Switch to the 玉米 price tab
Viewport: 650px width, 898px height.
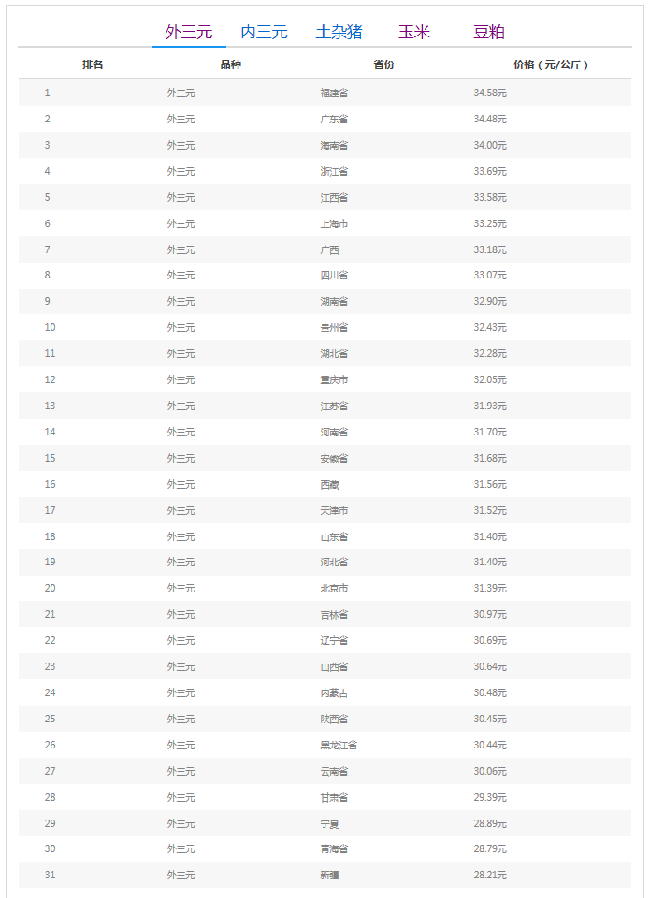click(413, 32)
